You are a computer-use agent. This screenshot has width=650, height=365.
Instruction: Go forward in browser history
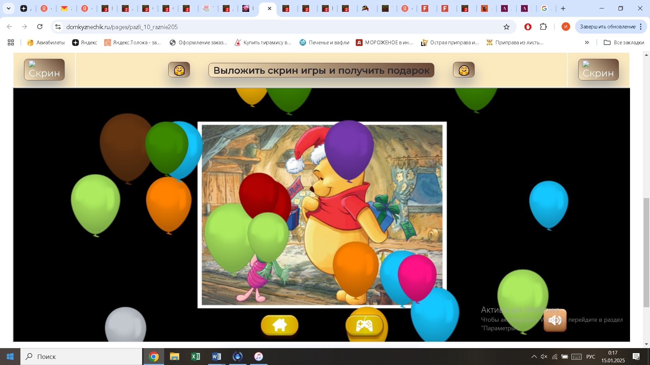tap(24, 27)
